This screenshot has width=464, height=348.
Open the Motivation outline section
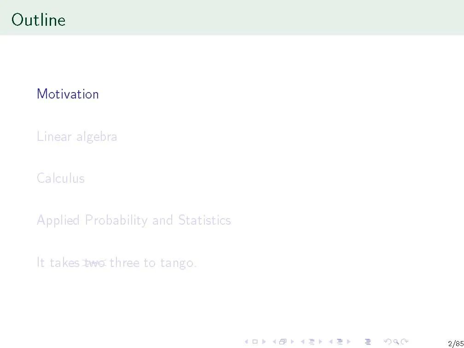coord(68,94)
